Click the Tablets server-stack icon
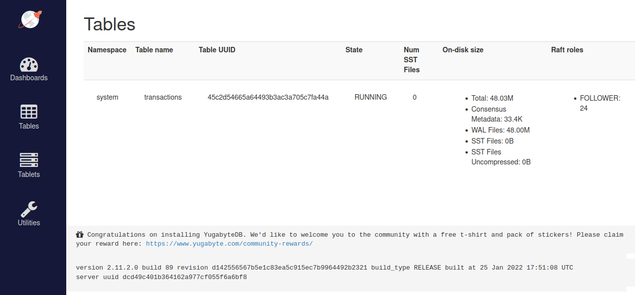635x295 pixels. (x=28, y=159)
